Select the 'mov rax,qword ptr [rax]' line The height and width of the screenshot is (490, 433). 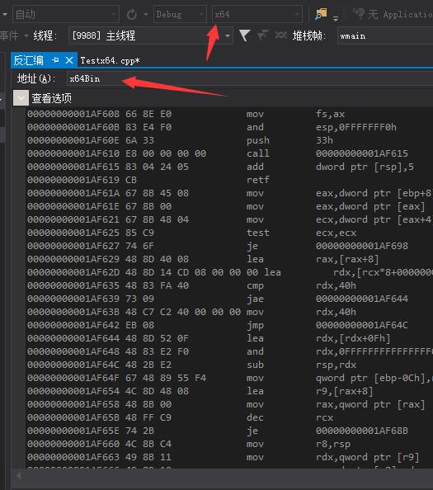tap(229, 404)
